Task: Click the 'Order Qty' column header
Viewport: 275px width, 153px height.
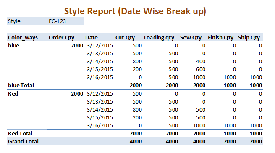Action: (x=62, y=38)
